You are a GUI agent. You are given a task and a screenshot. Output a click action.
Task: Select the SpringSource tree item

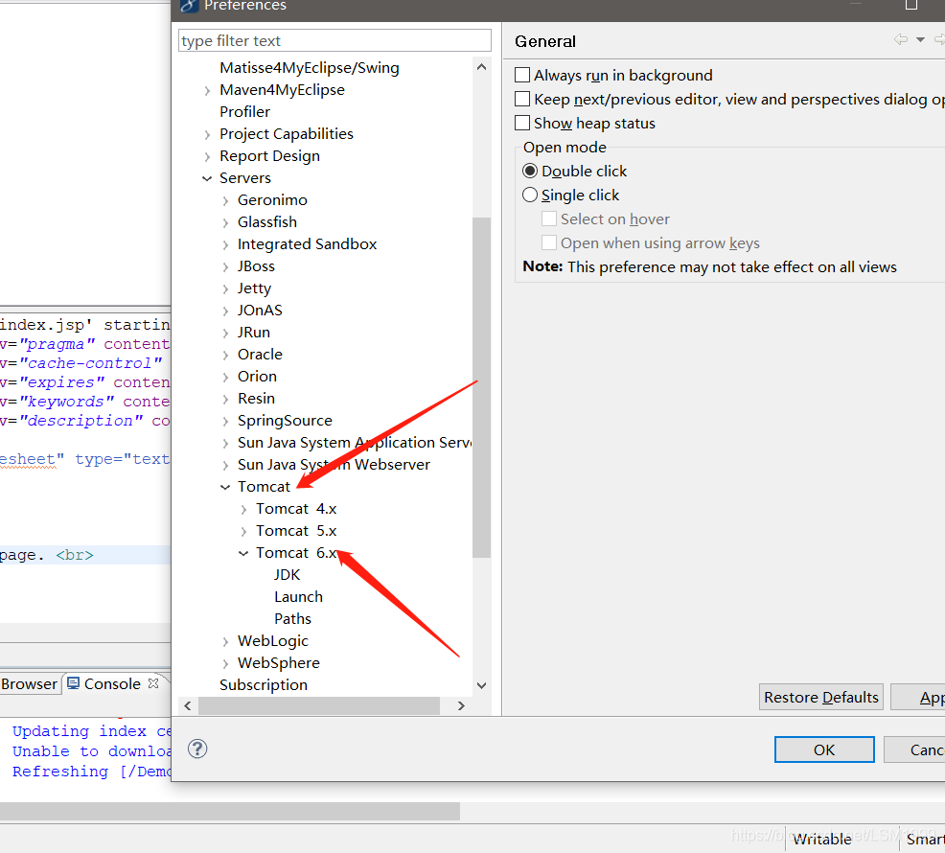tap(285, 420)
